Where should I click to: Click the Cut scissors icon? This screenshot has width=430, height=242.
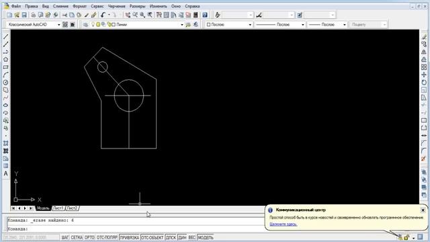click(64, 15)
